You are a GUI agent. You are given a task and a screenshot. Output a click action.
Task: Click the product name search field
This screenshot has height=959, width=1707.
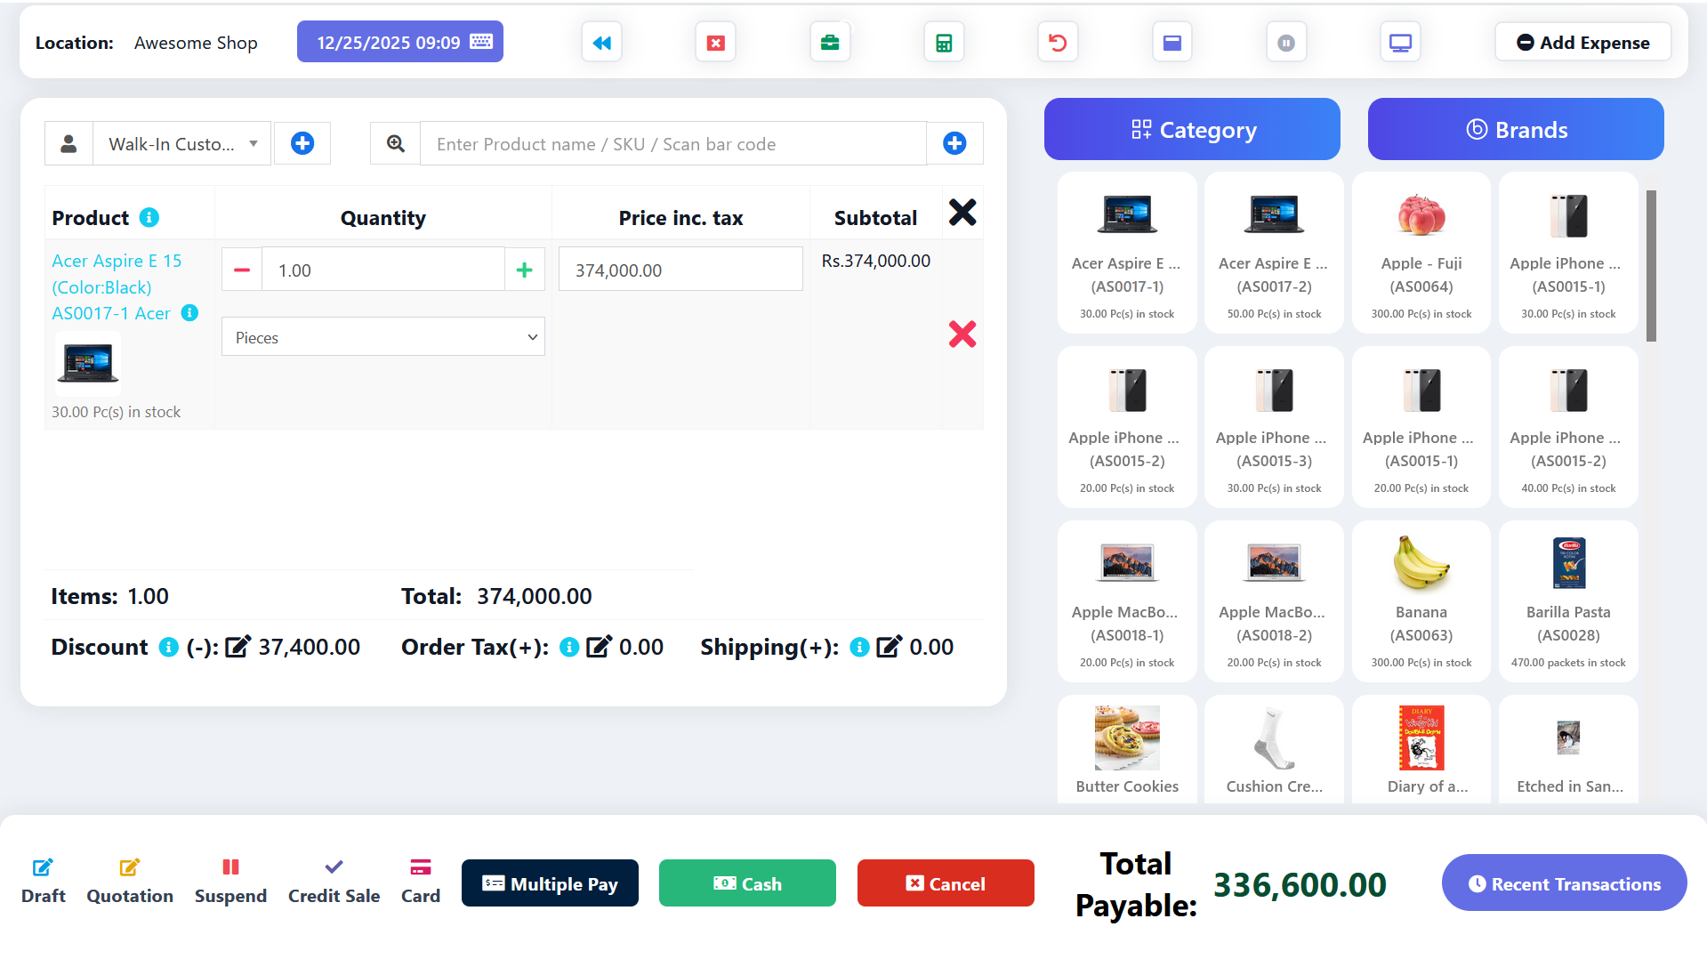point(672,144)
